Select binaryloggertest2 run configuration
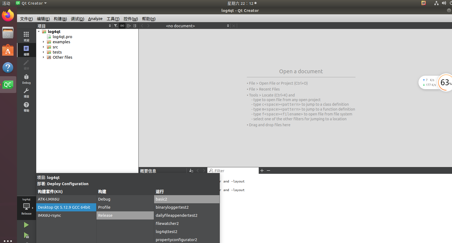This screenshot has width=452, height=243. pos(187,207)
